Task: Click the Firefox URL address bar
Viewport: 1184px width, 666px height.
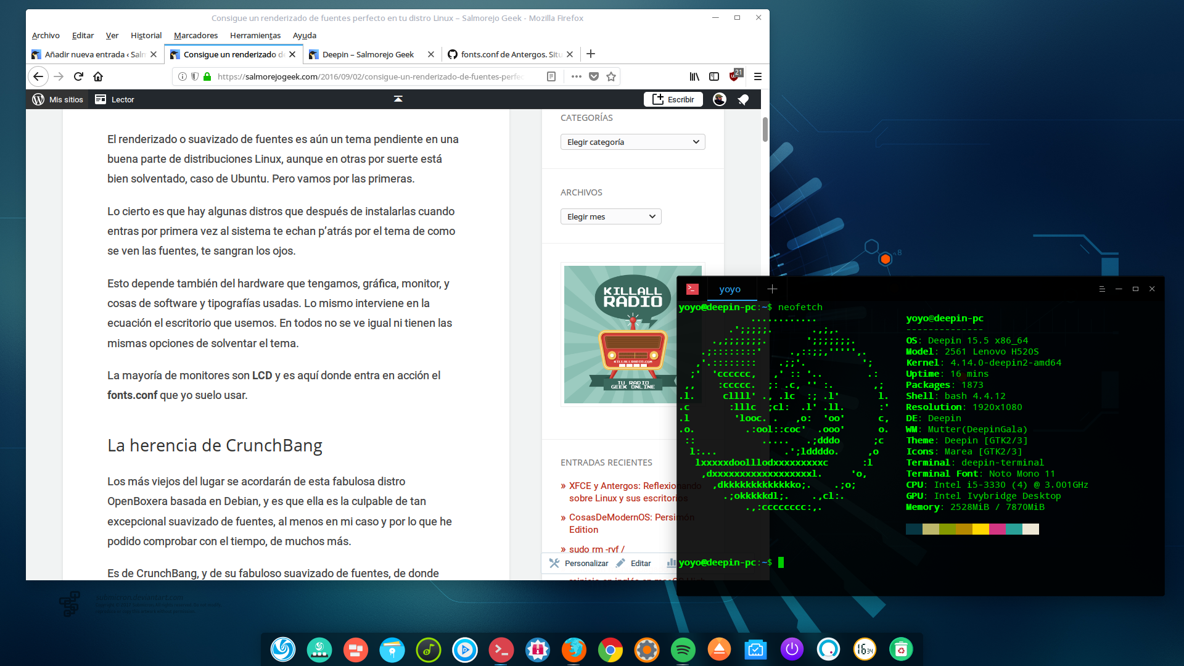Action: (x=370, y=76)
